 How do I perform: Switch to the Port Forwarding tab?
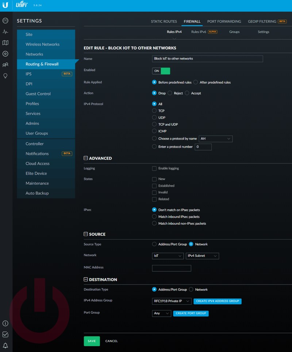(224, 21)
